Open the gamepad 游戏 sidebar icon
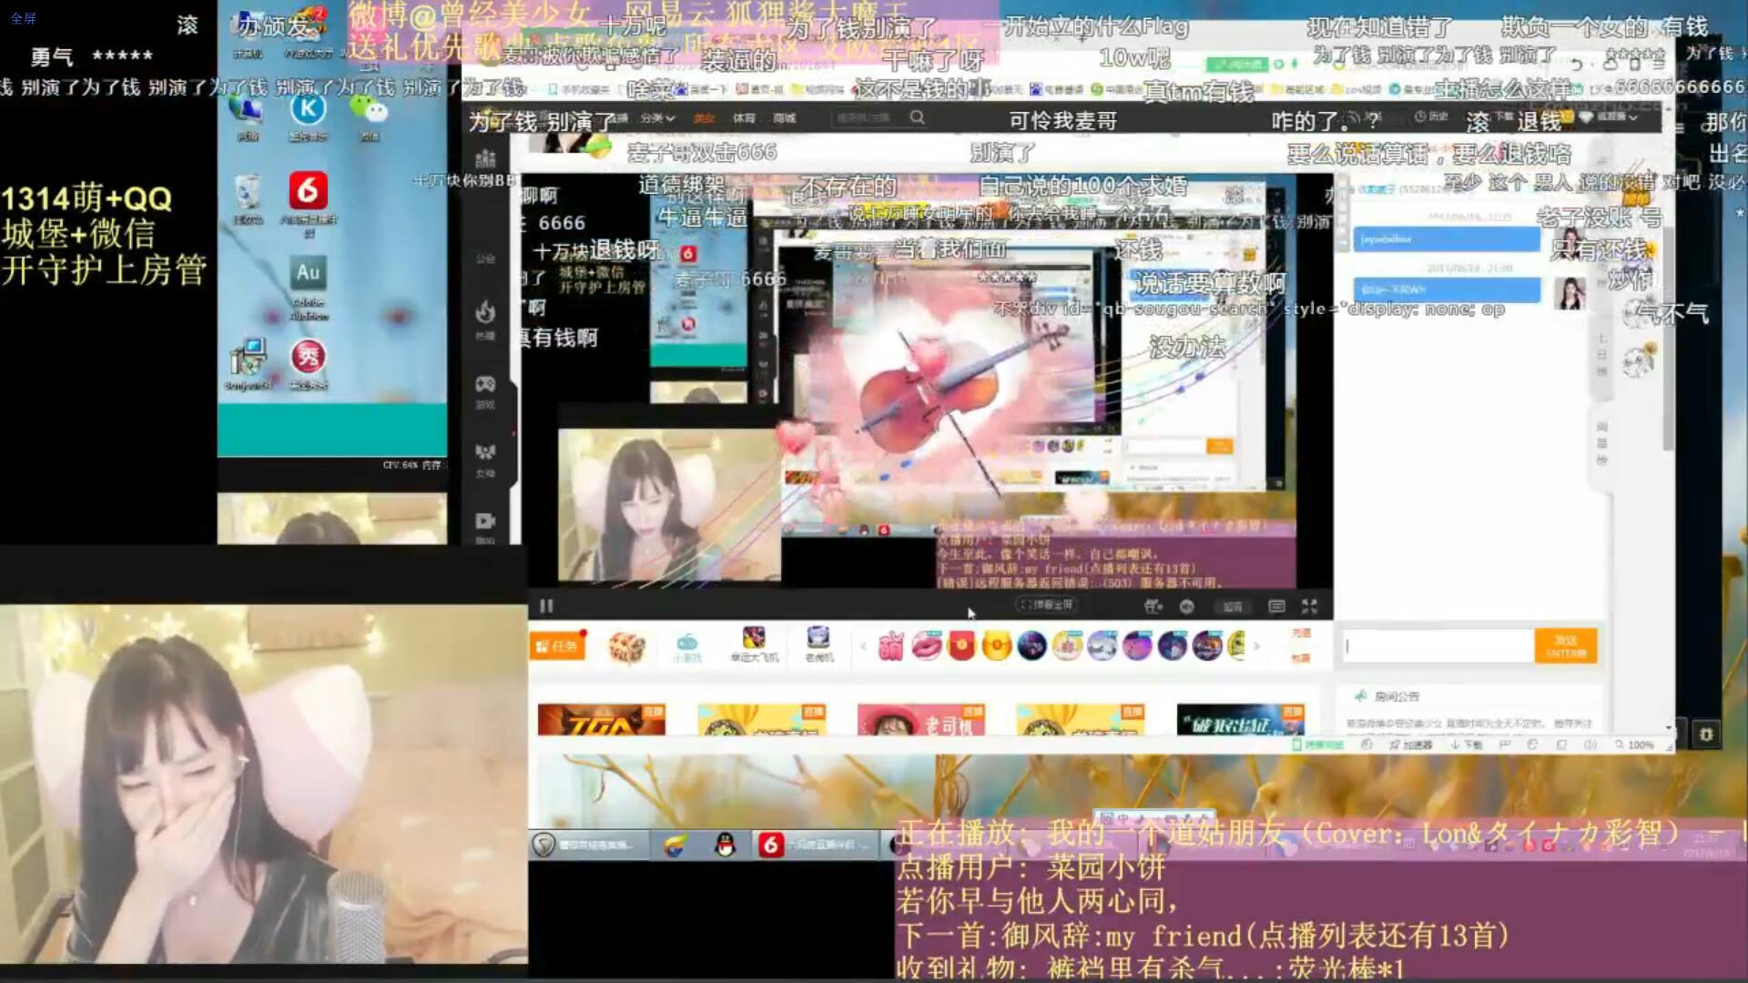The width and height of the screenshot is (1748, 983). point(485,386)
